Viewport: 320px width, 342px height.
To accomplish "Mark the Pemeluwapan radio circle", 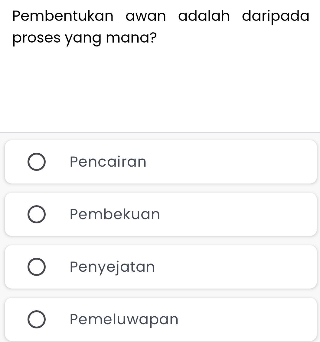I will click(x=37, y=319).
